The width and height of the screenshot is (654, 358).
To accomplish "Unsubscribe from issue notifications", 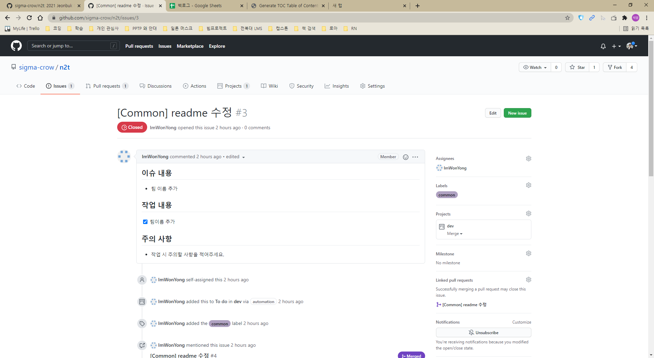I will 483,332.
